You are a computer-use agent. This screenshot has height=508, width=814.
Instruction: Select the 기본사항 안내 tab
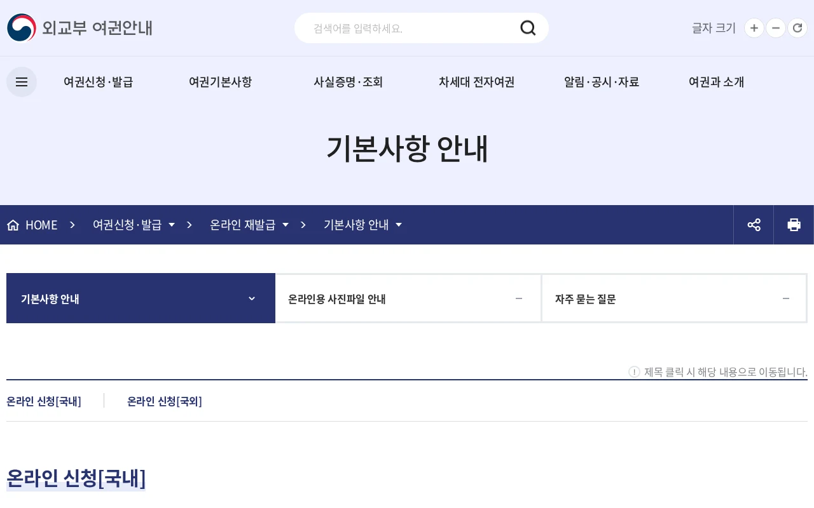click(141, 298)
